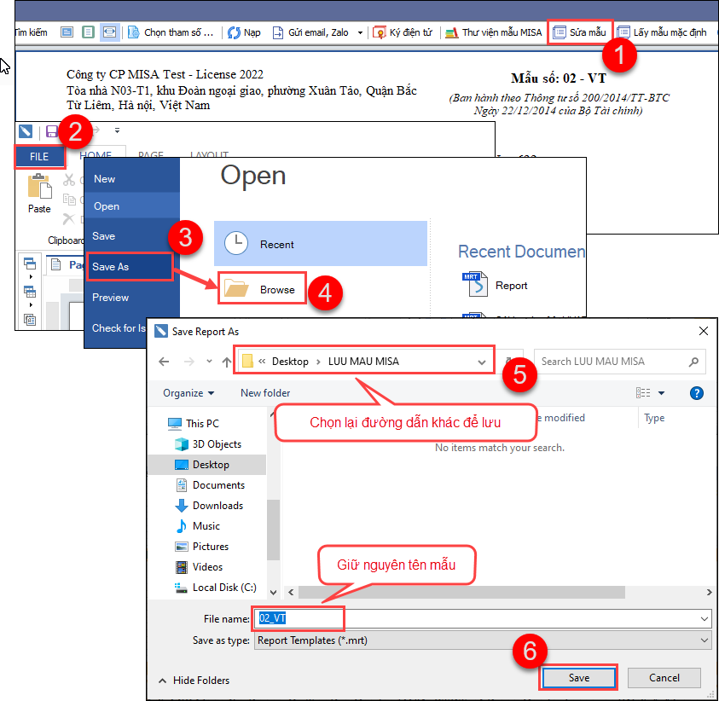Click the Cancel button
This screenshot has width=719, height=701.
coord(664,678)
